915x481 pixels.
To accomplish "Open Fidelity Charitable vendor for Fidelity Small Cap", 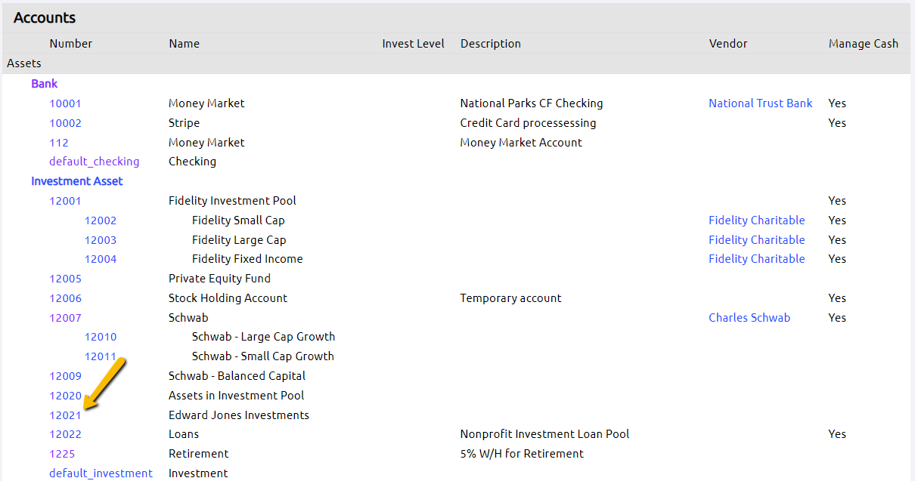I will pyautogui.click(x=757, y=220).
